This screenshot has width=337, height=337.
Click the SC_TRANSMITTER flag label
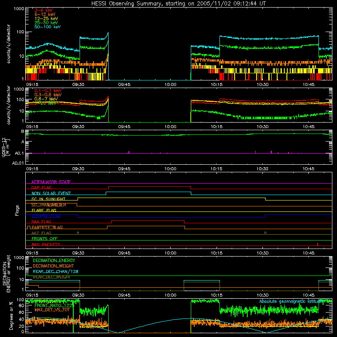[48, 205]
